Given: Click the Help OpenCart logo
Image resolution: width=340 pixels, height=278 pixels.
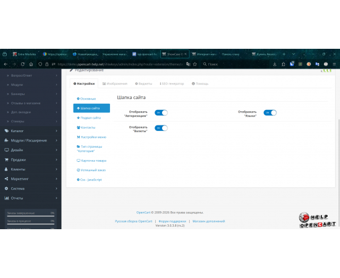Looking at the screenshot, I should click(x=317, y=220).
